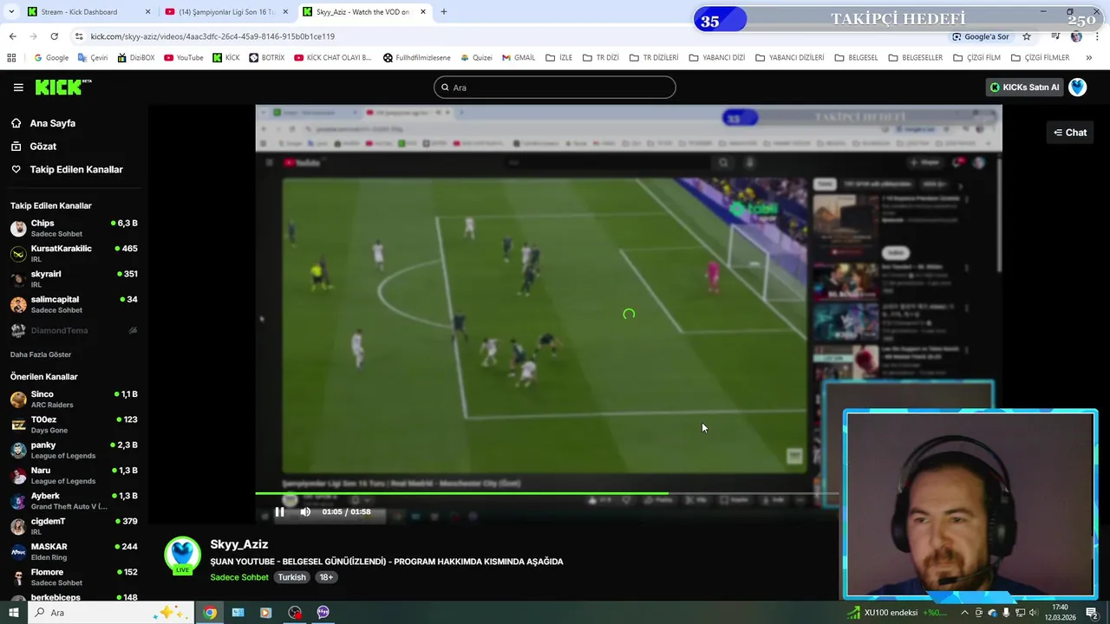The image size is (1110, 624).
Task: Open the KursatKarakilic channel
Action: pos(74,254)
